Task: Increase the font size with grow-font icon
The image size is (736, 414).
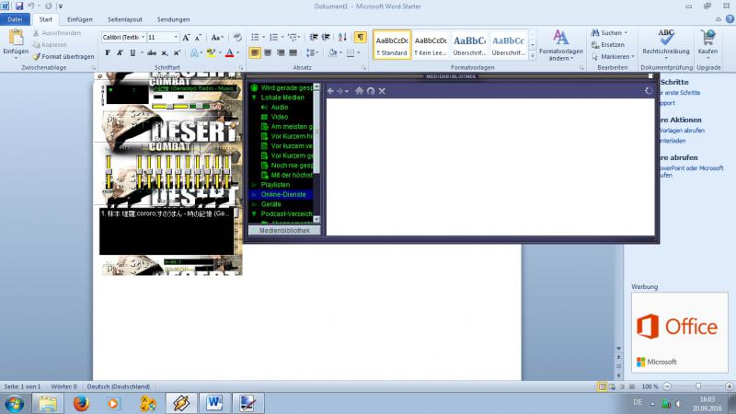Action: tap(187, 38)
